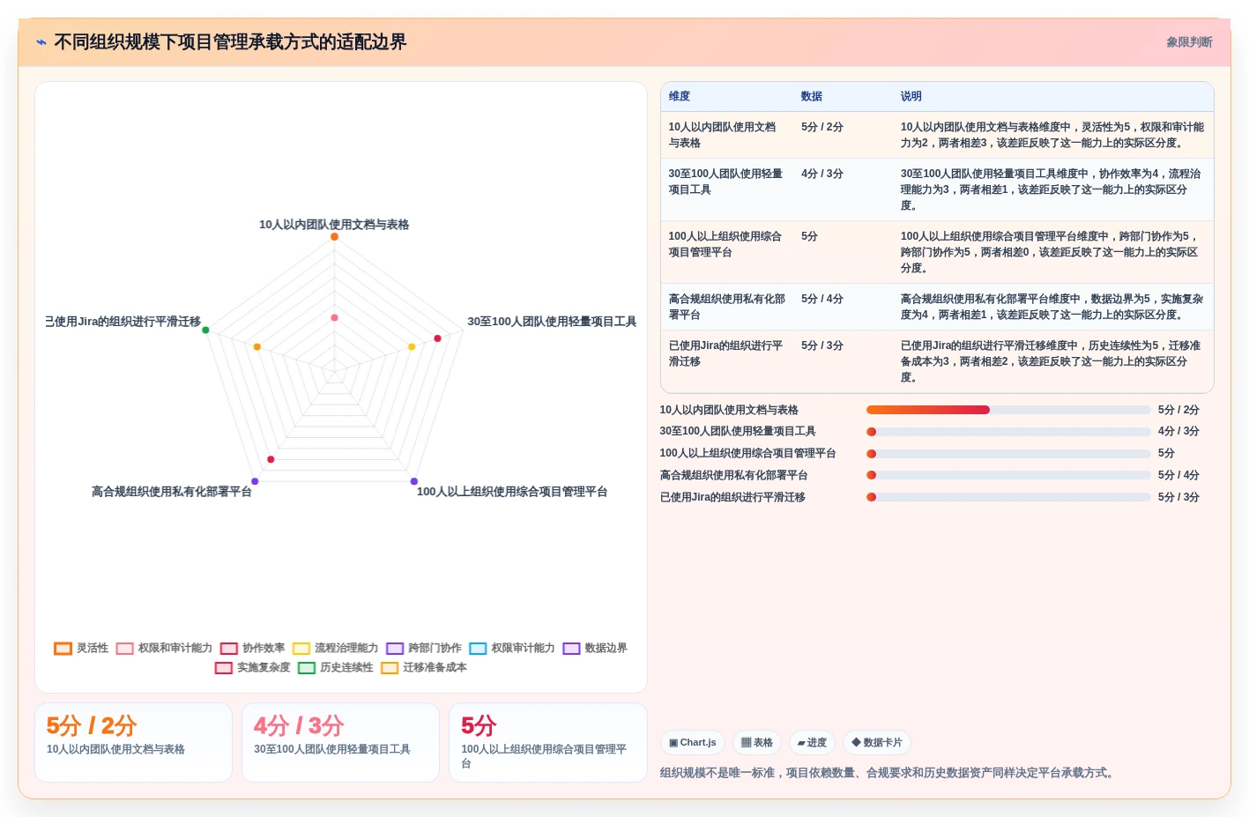Click the purple radar point at the 高合规组织 vertex
Viewport: 1249px width, 817px height.
[255, 481]
